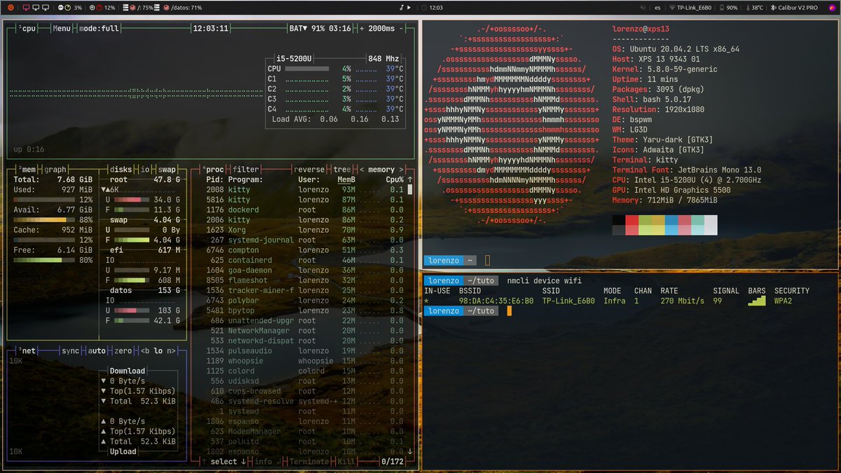
Task: Toggle net zero option
Action: point(123,350)
